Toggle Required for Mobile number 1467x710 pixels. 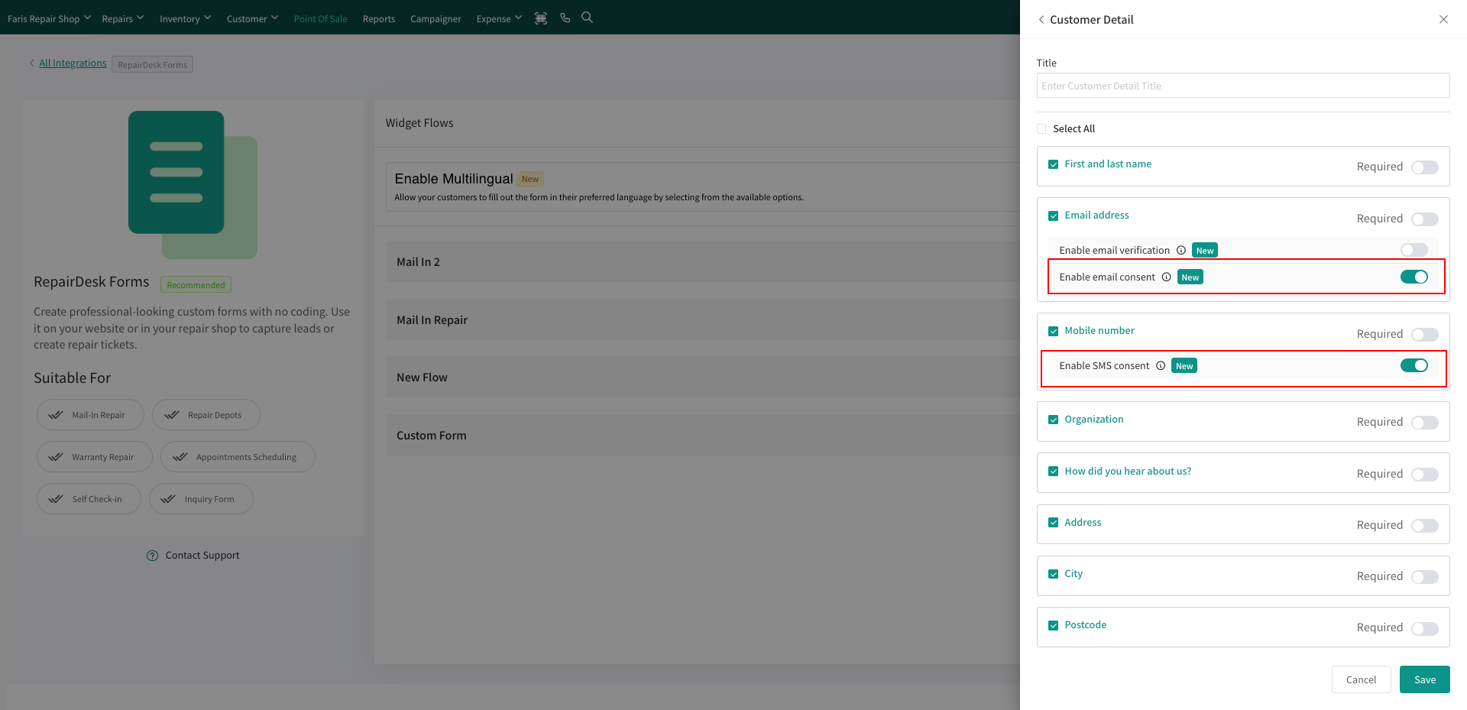[x=1425, y=335]
